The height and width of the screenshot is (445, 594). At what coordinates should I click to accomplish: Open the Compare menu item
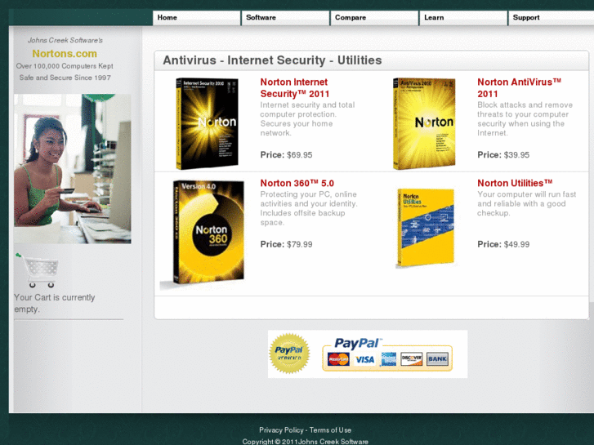click(374, 18)
